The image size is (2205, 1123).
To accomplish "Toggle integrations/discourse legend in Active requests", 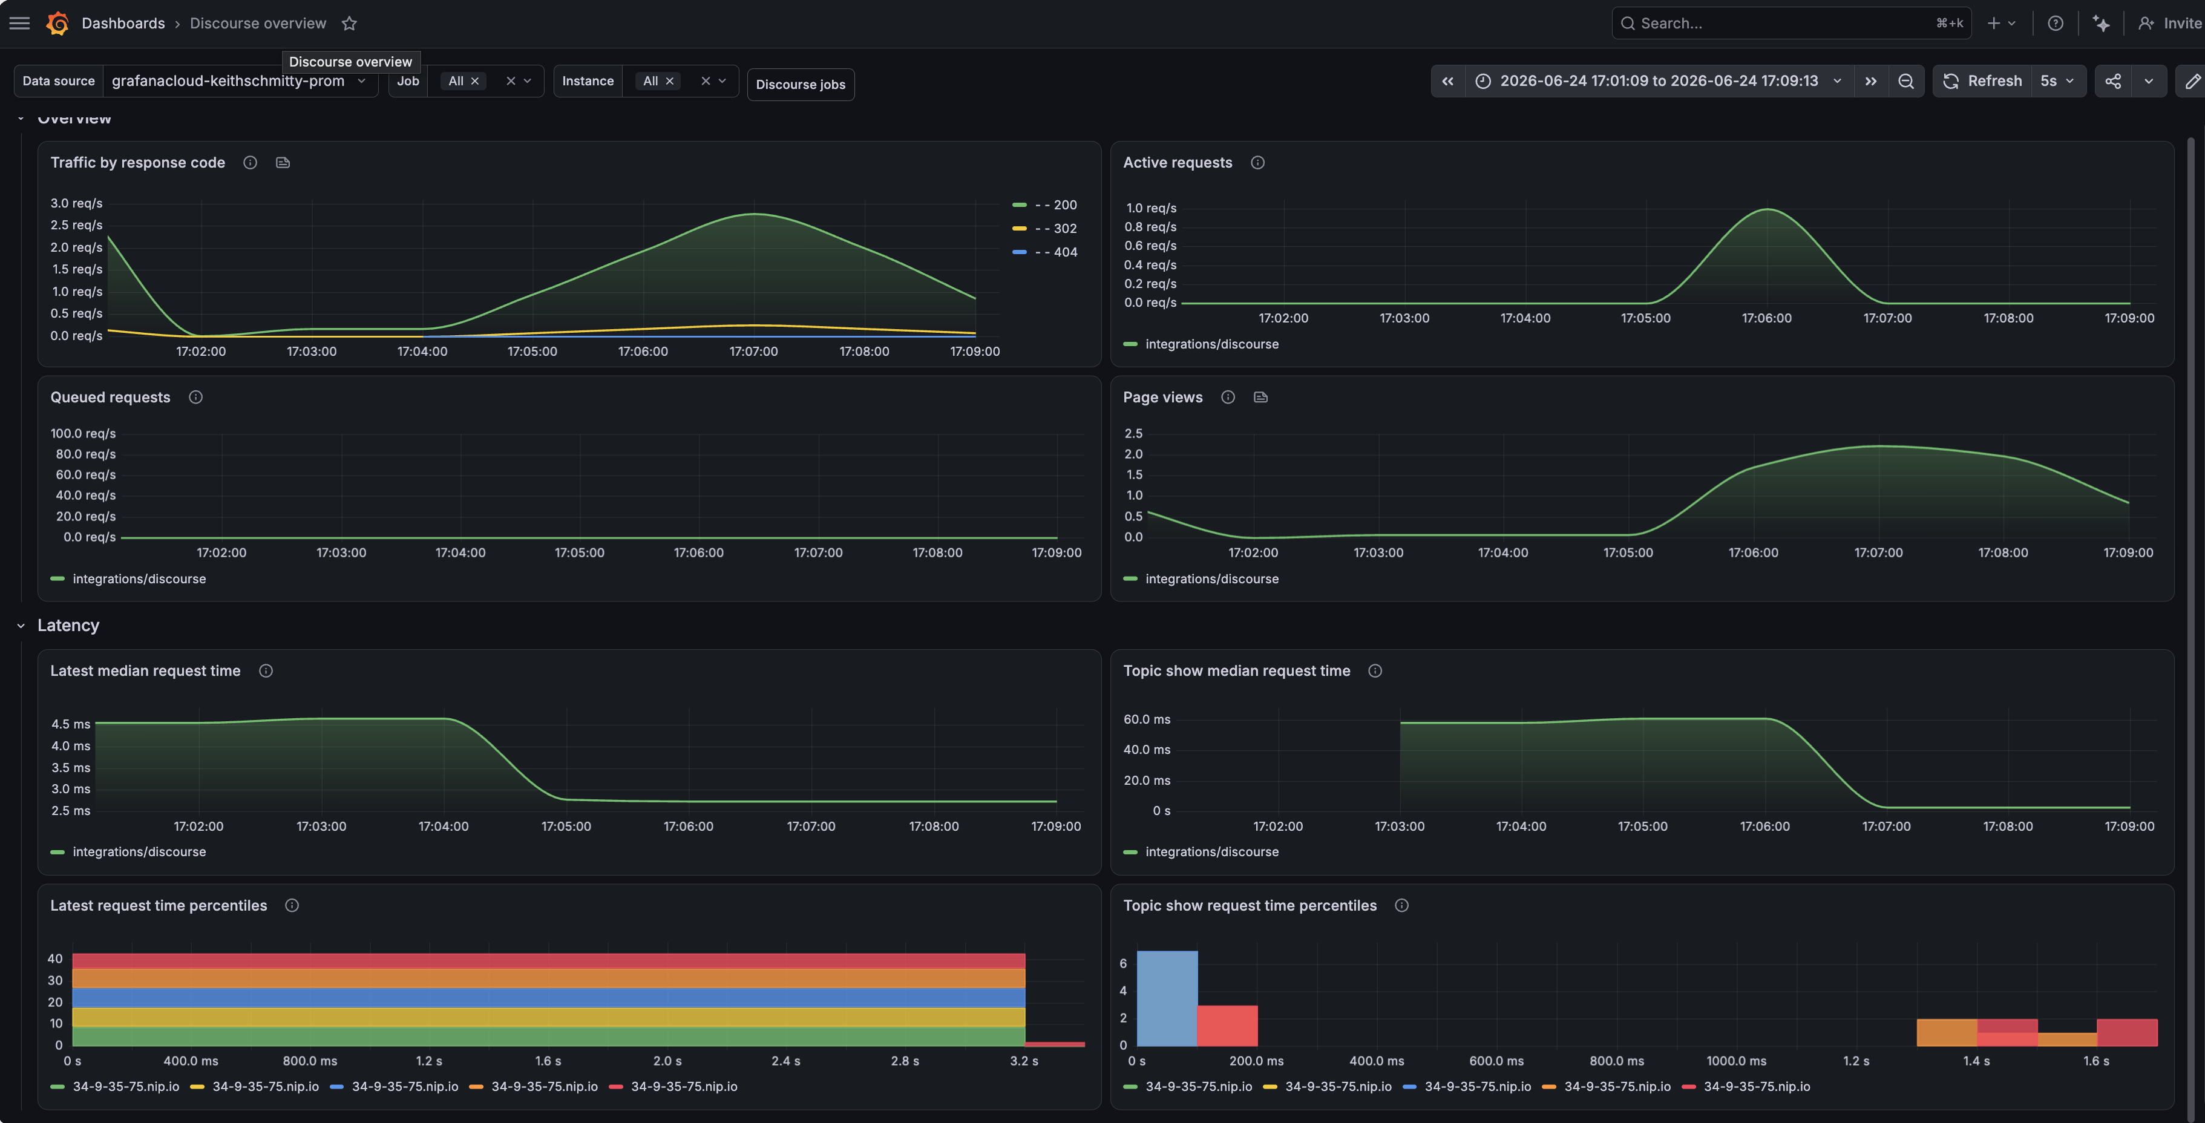I will (x=1212, y=344).
